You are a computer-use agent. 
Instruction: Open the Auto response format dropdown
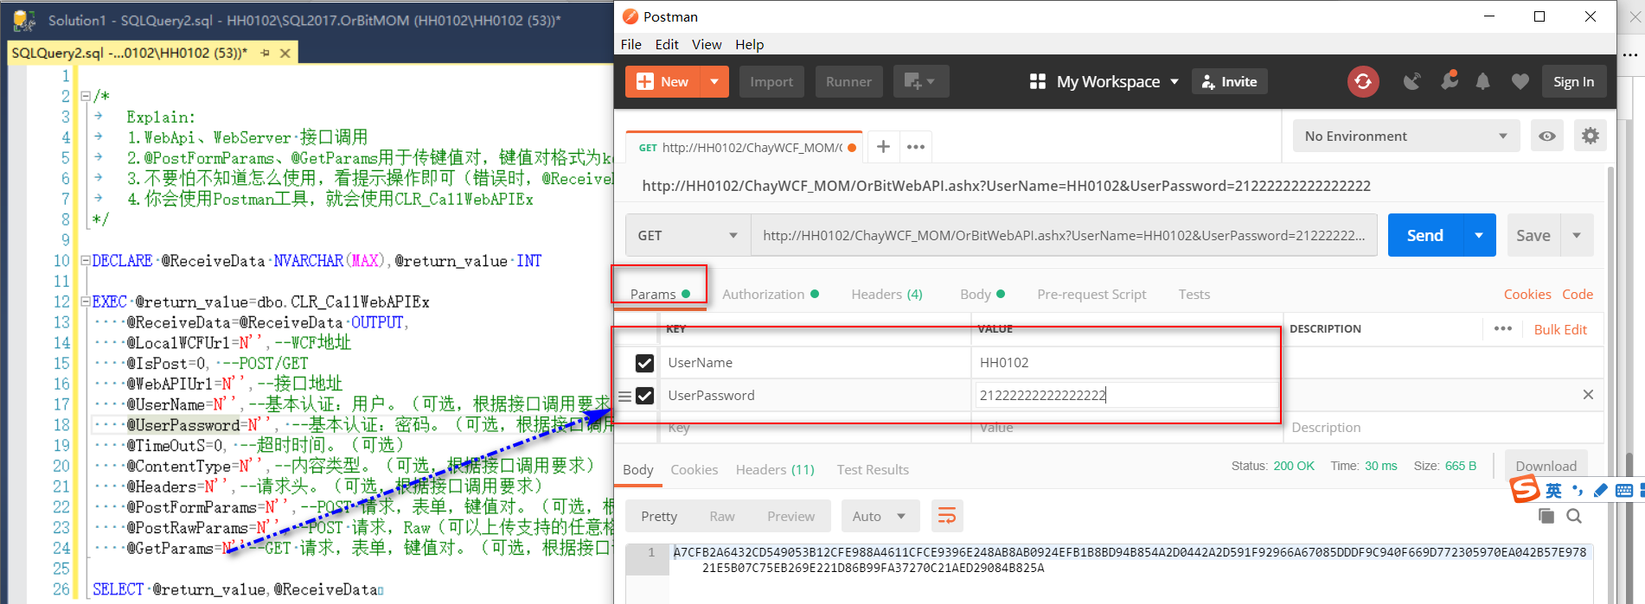pos(880,516)
